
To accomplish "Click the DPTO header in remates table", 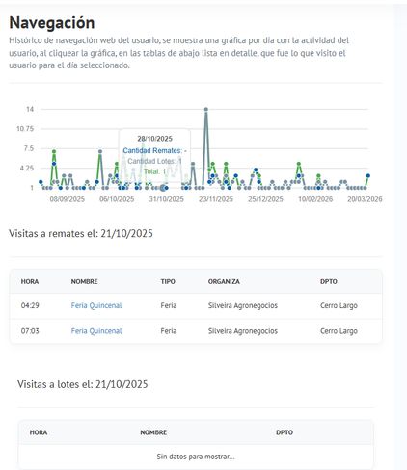I will click(x=329, y=281).
